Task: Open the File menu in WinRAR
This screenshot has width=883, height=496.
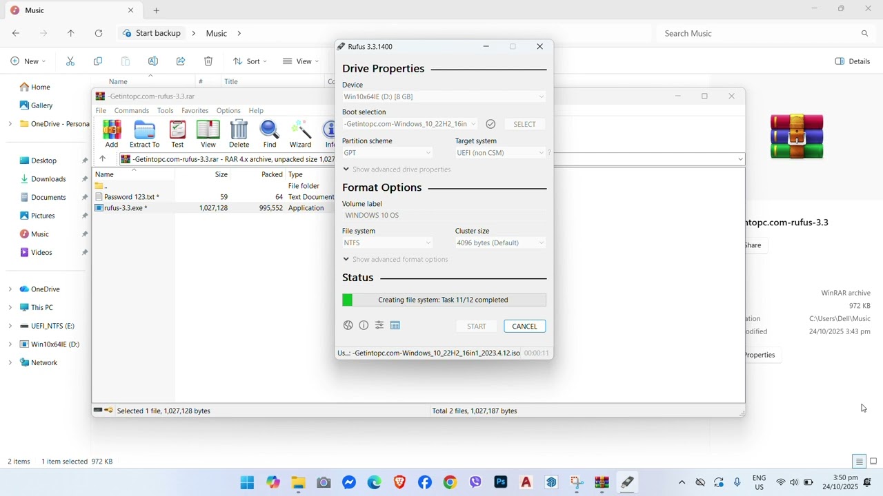Action: tap(101, 110)
